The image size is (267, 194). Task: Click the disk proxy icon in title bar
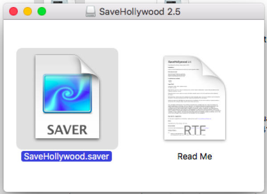(x=91, y=12)
